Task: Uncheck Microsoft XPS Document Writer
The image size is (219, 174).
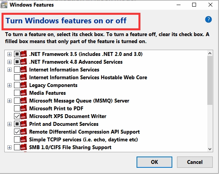Action: click(x=17, y=116)
